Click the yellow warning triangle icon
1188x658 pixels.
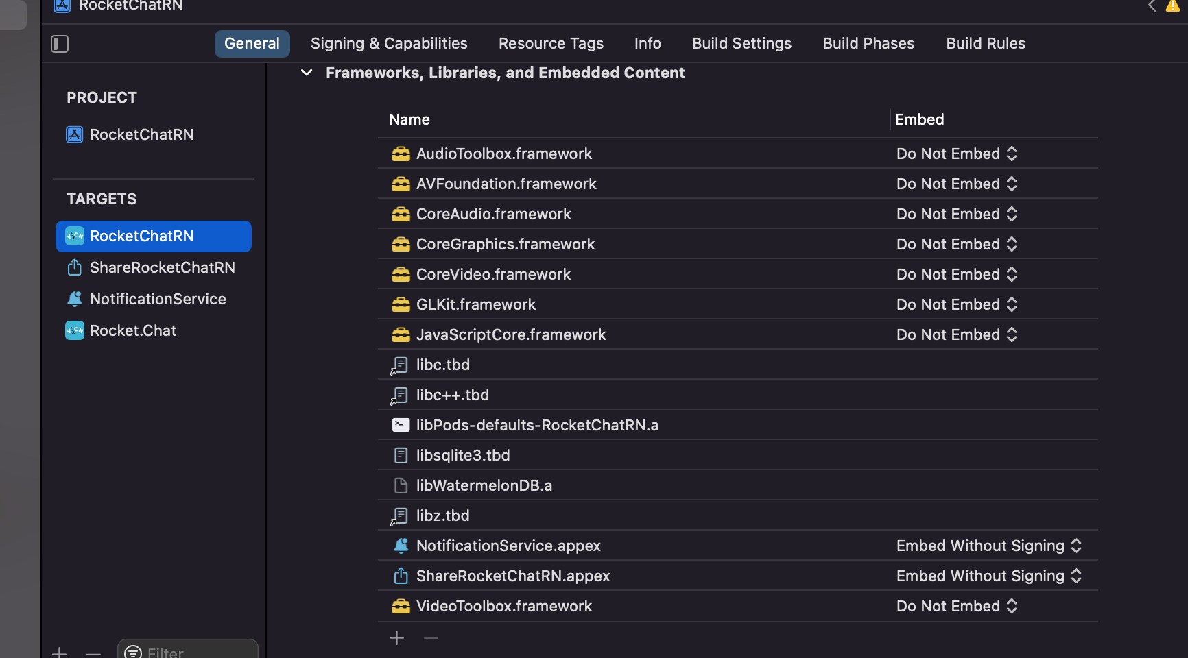click(1173, 6)
